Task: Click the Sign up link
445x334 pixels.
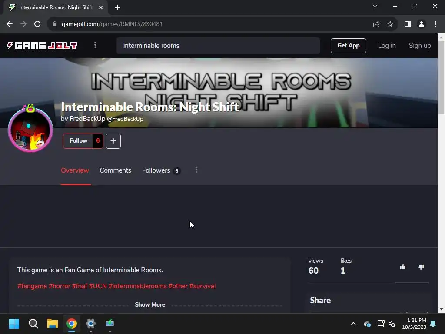Action: coord(420,46)
